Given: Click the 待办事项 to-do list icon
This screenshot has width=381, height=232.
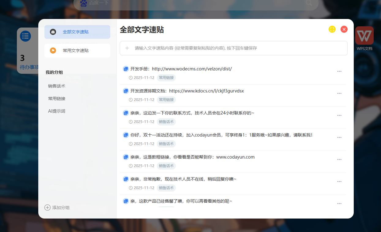Looking at the screenshot, I should pos(25,36).
